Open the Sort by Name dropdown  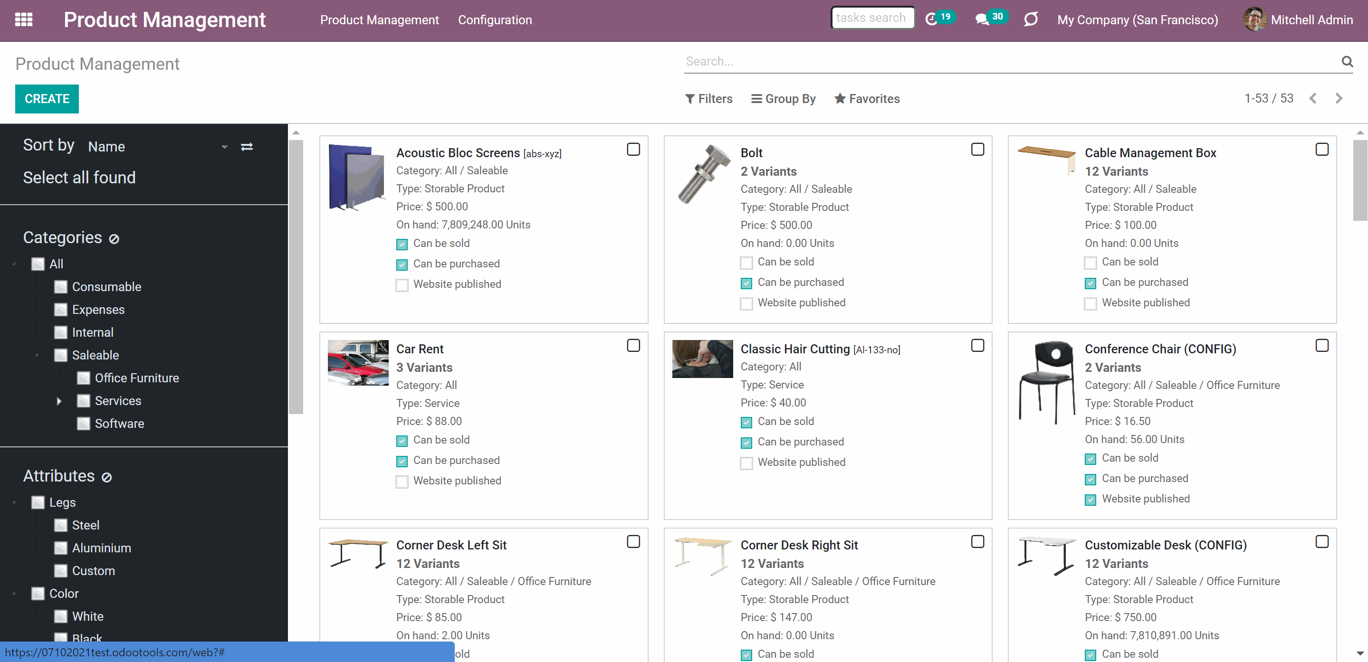(x=158, y=147)
